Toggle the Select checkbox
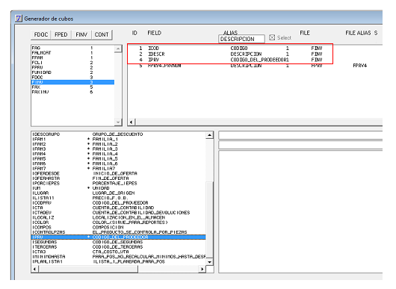Image resolution: width=396 pixels, height=289 pixels. pos(272,37)
